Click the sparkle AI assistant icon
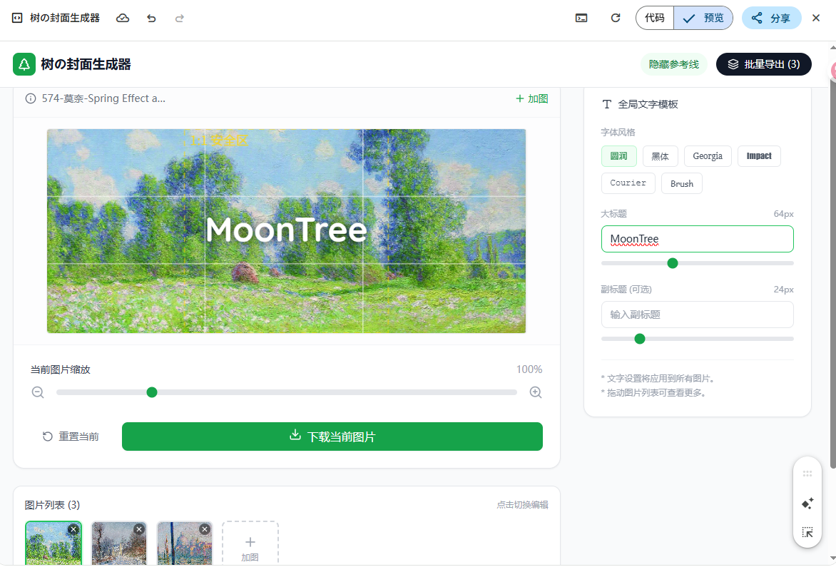 pyautogui.click(x=807, y=504)
